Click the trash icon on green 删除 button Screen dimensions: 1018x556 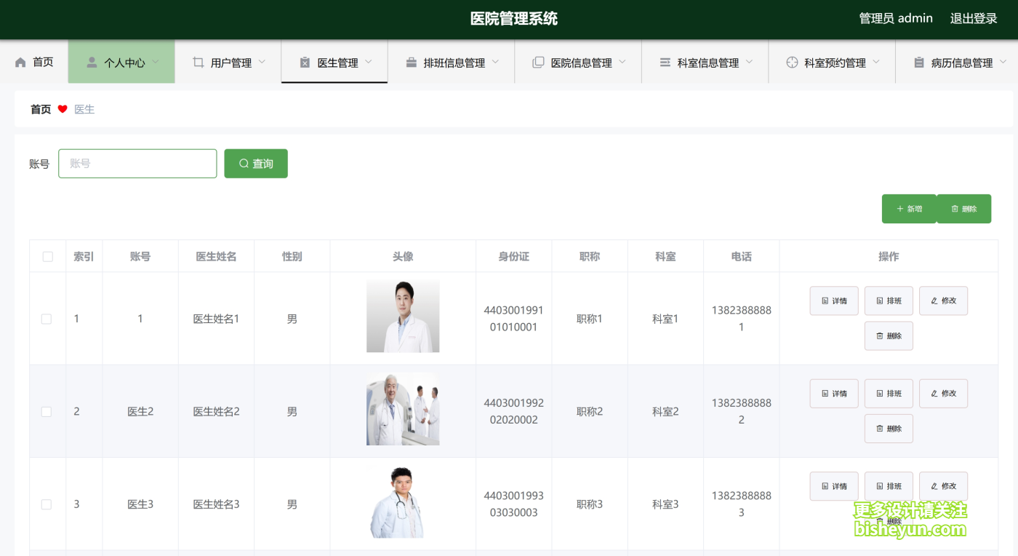(x=955, y=209)
